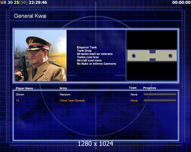Click 'China Tank General' army entry
Screen dimensions: 191x152
tap(72, 101)
